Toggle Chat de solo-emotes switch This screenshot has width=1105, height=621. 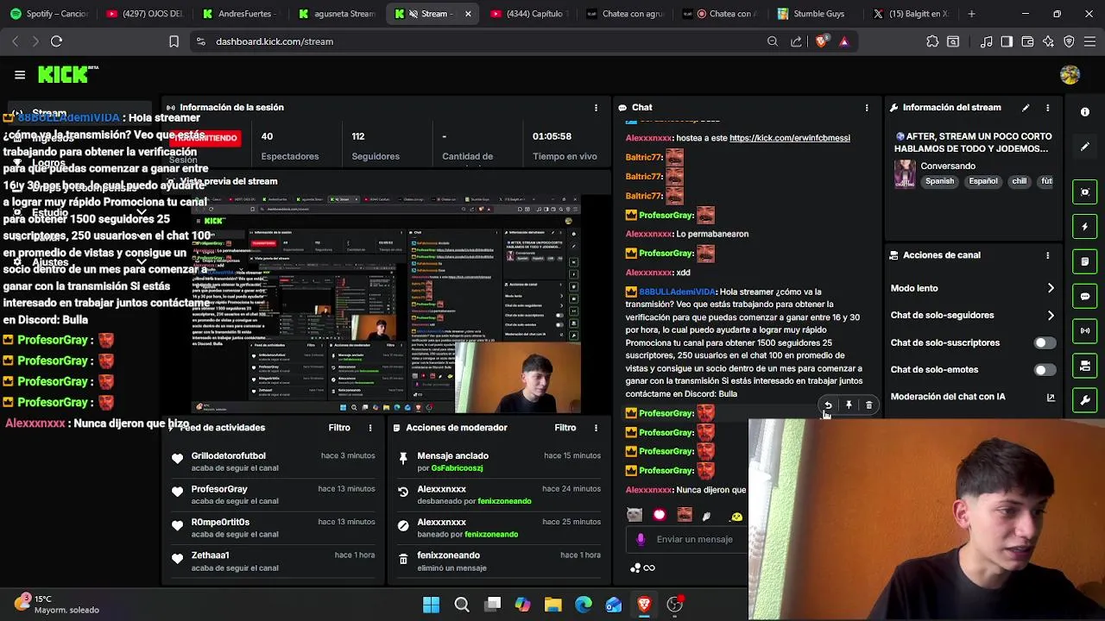1045,370
